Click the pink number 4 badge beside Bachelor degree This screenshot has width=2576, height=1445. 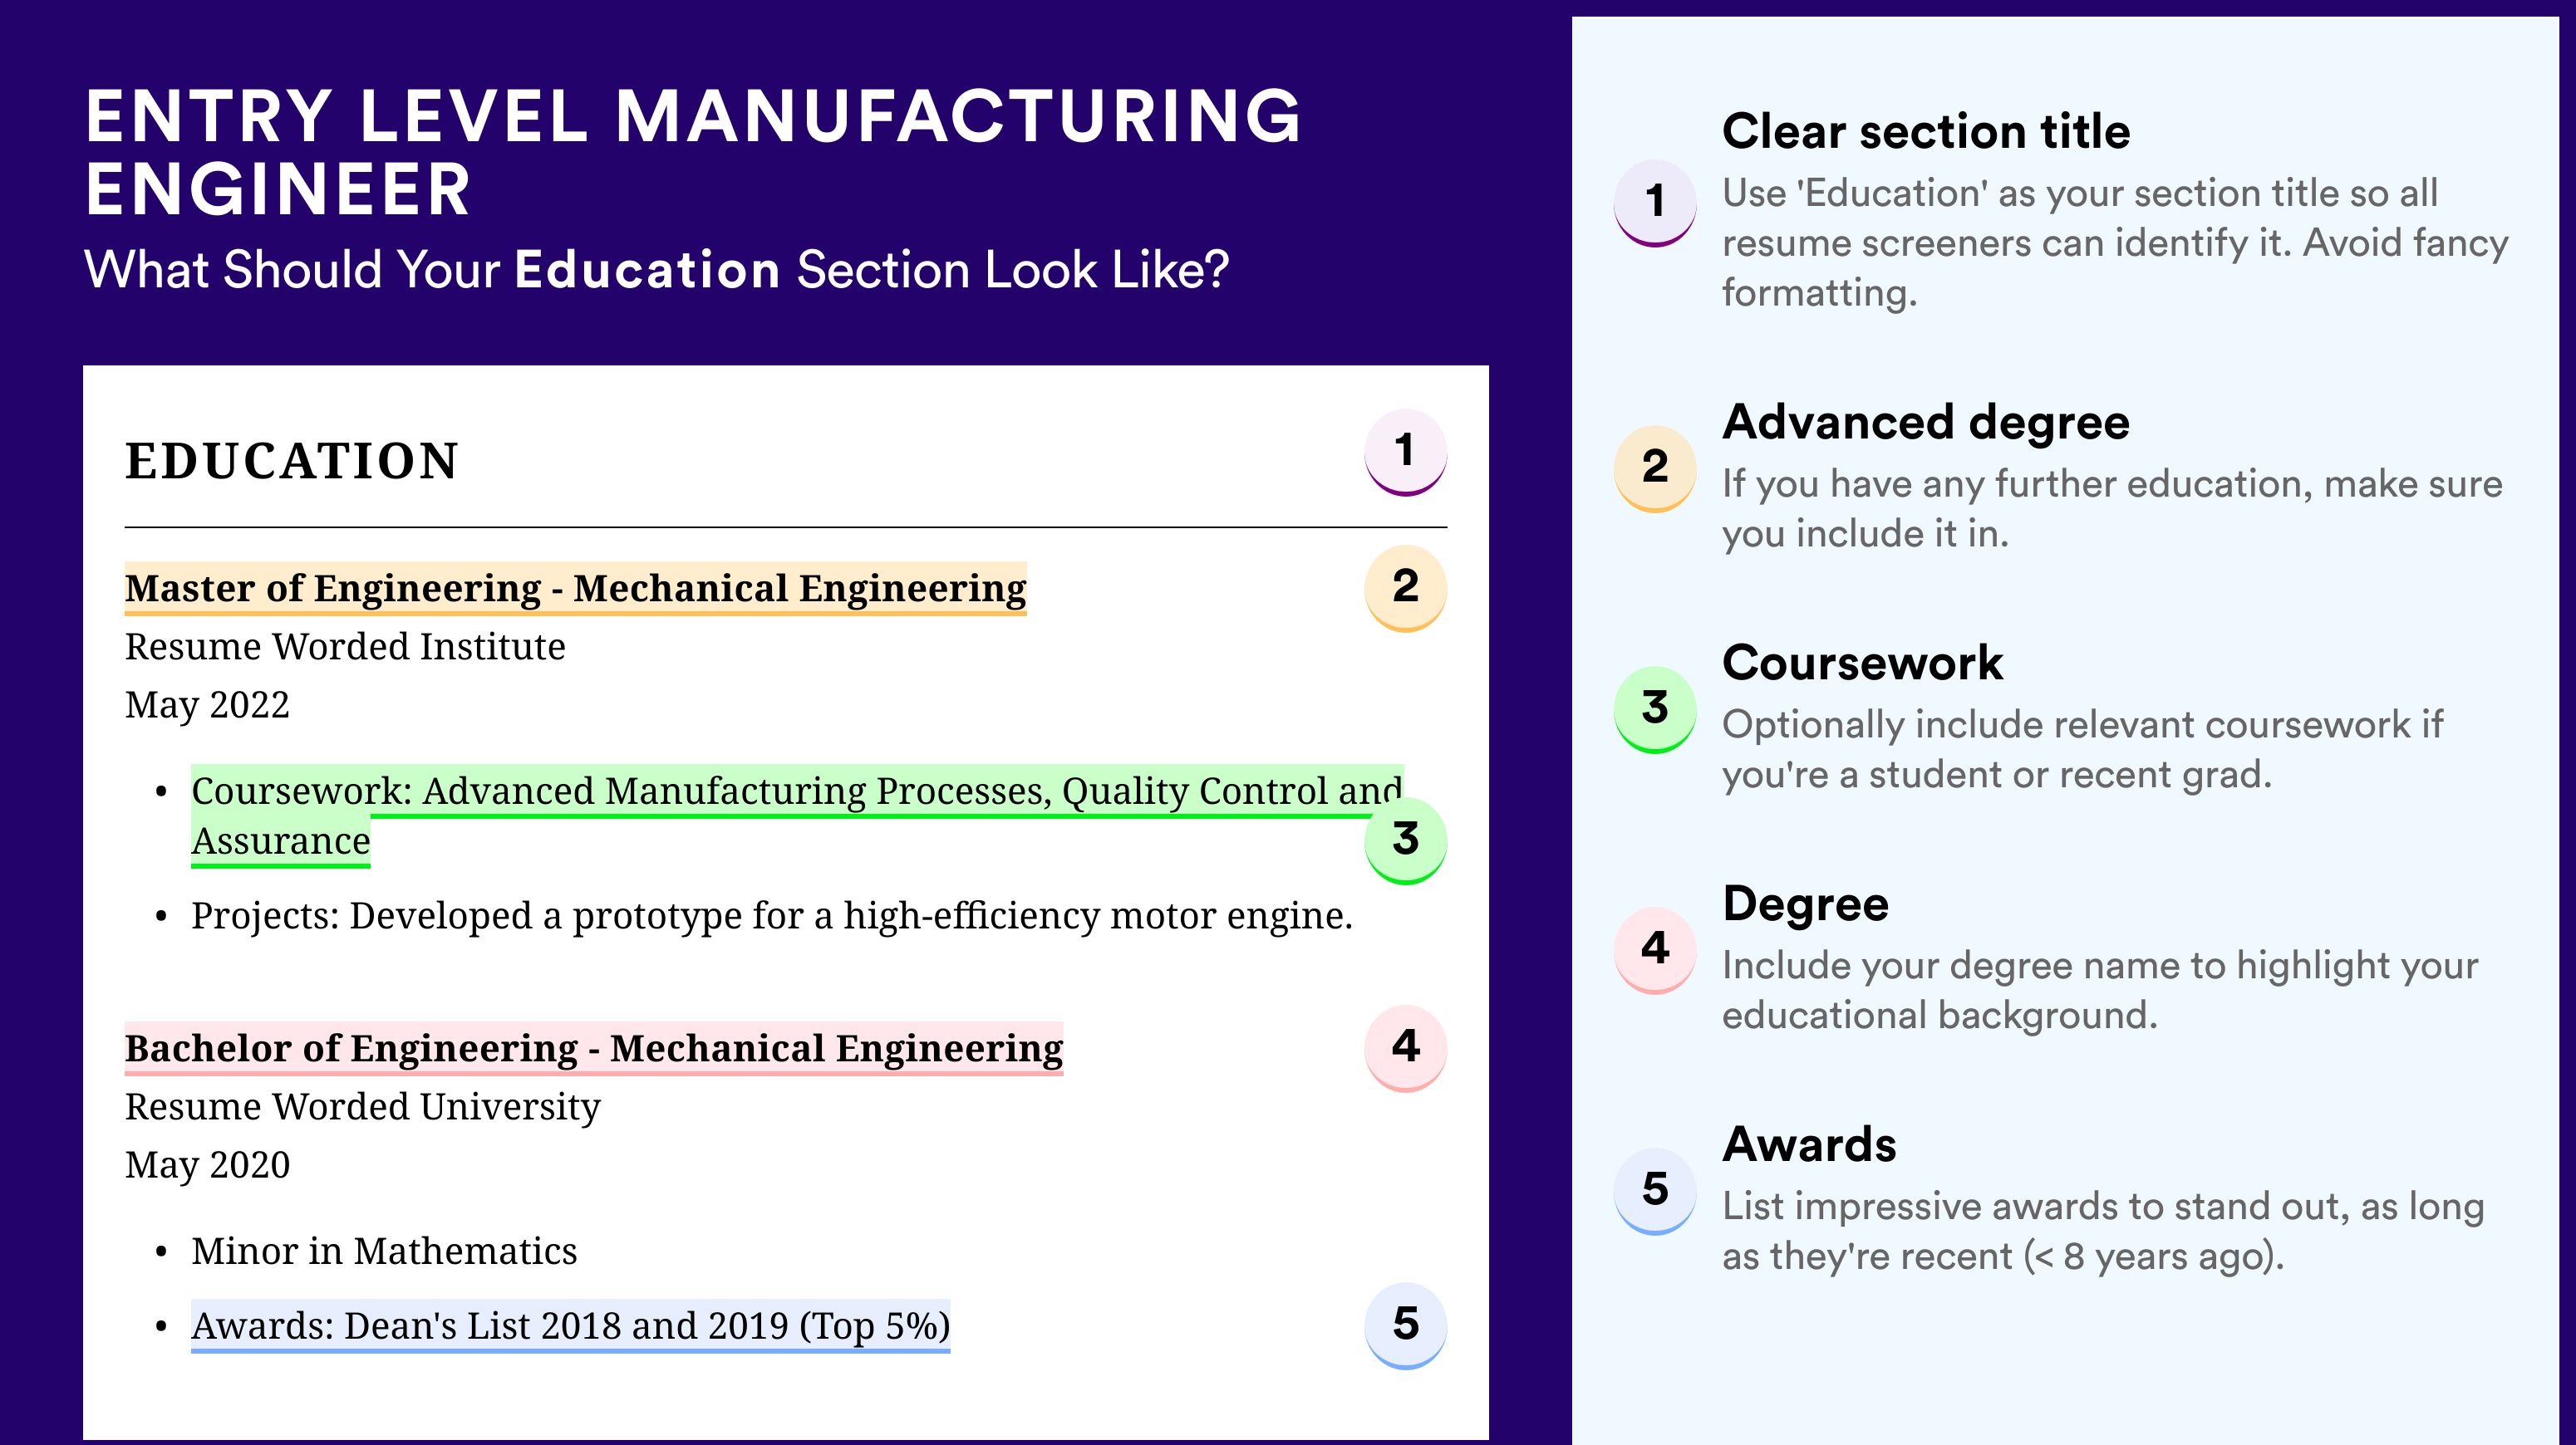(x=1405, y=1048)
